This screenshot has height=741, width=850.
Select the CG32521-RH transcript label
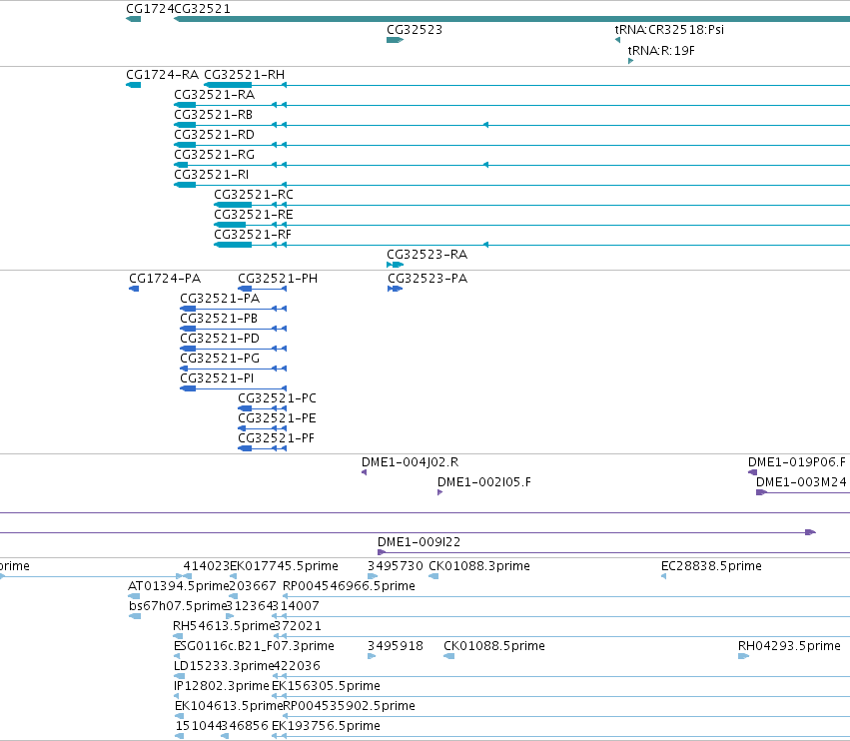(x=244, y=75)
